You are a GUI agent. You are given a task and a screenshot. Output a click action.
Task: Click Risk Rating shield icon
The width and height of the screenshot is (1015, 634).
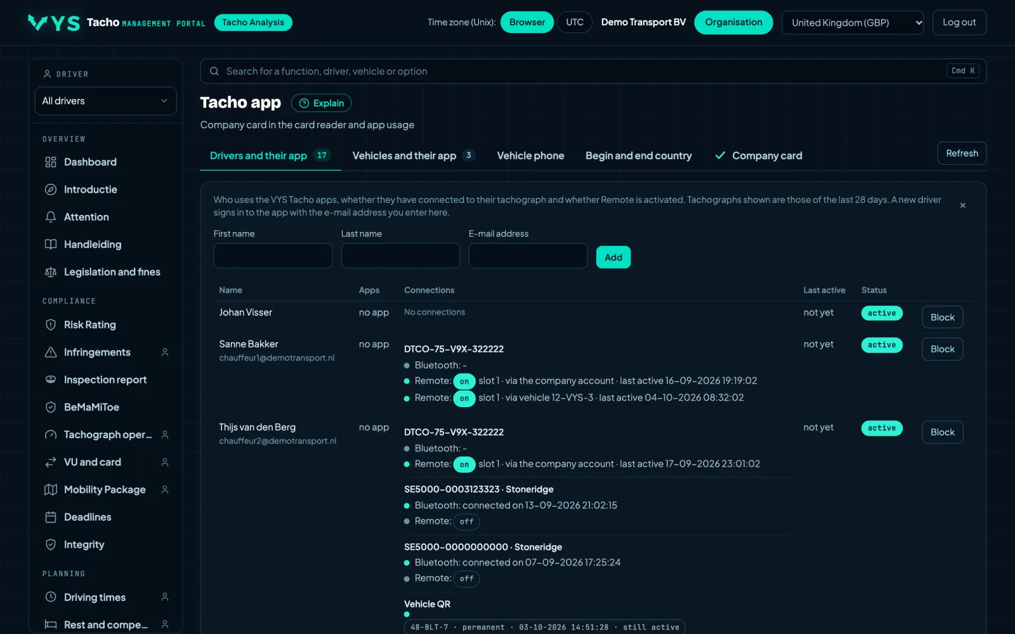pos(51,325)
